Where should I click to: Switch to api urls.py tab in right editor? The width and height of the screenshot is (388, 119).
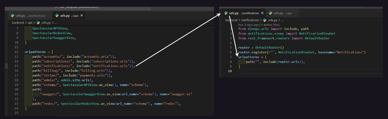282,13
